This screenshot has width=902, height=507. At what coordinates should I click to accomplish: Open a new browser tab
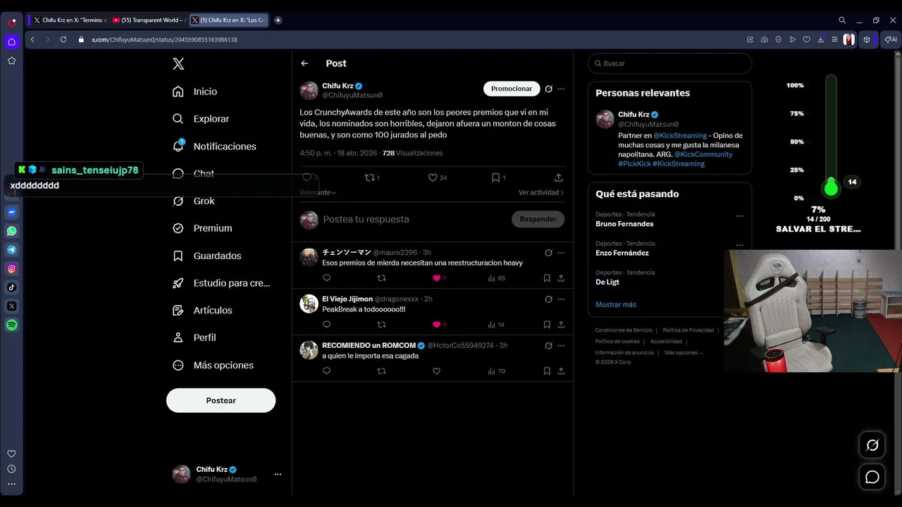278,20
